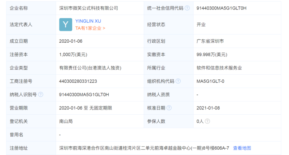Image resolution: width=289 pixels, height=155 pixels.
Task: Open the TA有1家企业 link
Action: (90, 28)
